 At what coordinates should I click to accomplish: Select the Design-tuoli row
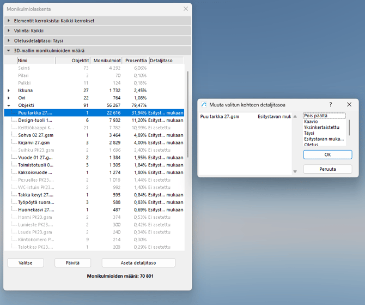35,120
